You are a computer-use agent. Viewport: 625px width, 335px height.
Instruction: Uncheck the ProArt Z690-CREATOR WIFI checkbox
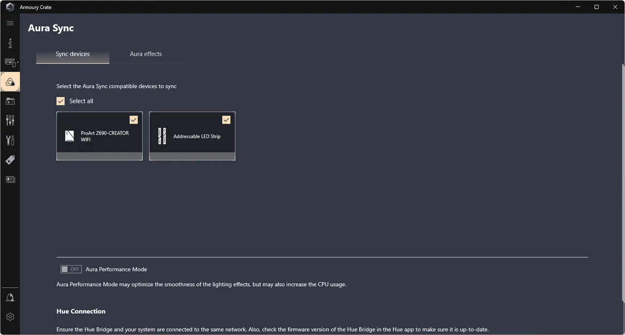[x=134, y=120]
